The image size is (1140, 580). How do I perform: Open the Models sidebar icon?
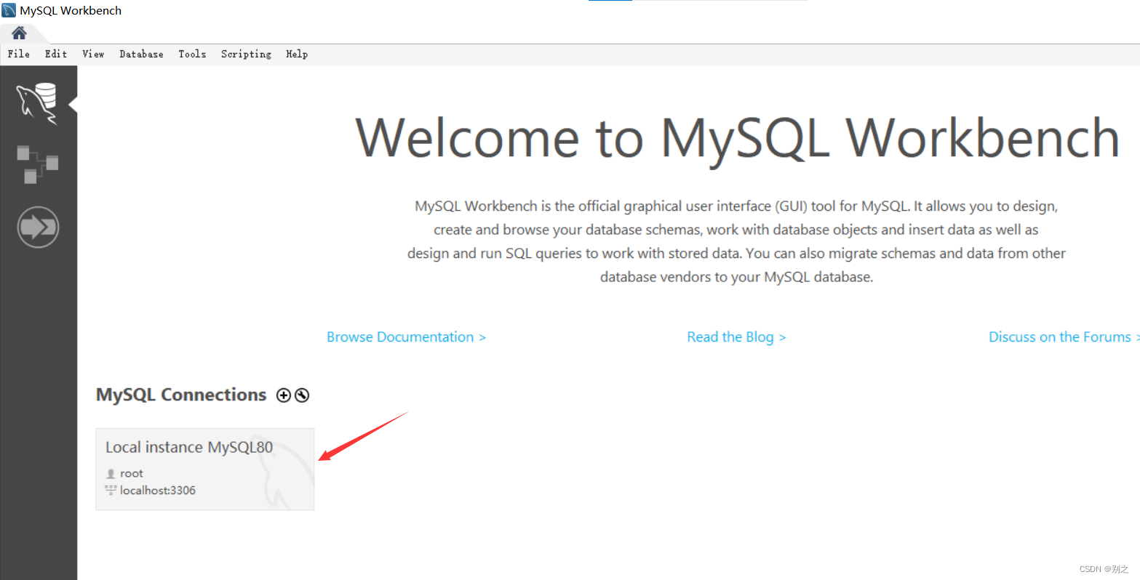click(x=37, y=164)
